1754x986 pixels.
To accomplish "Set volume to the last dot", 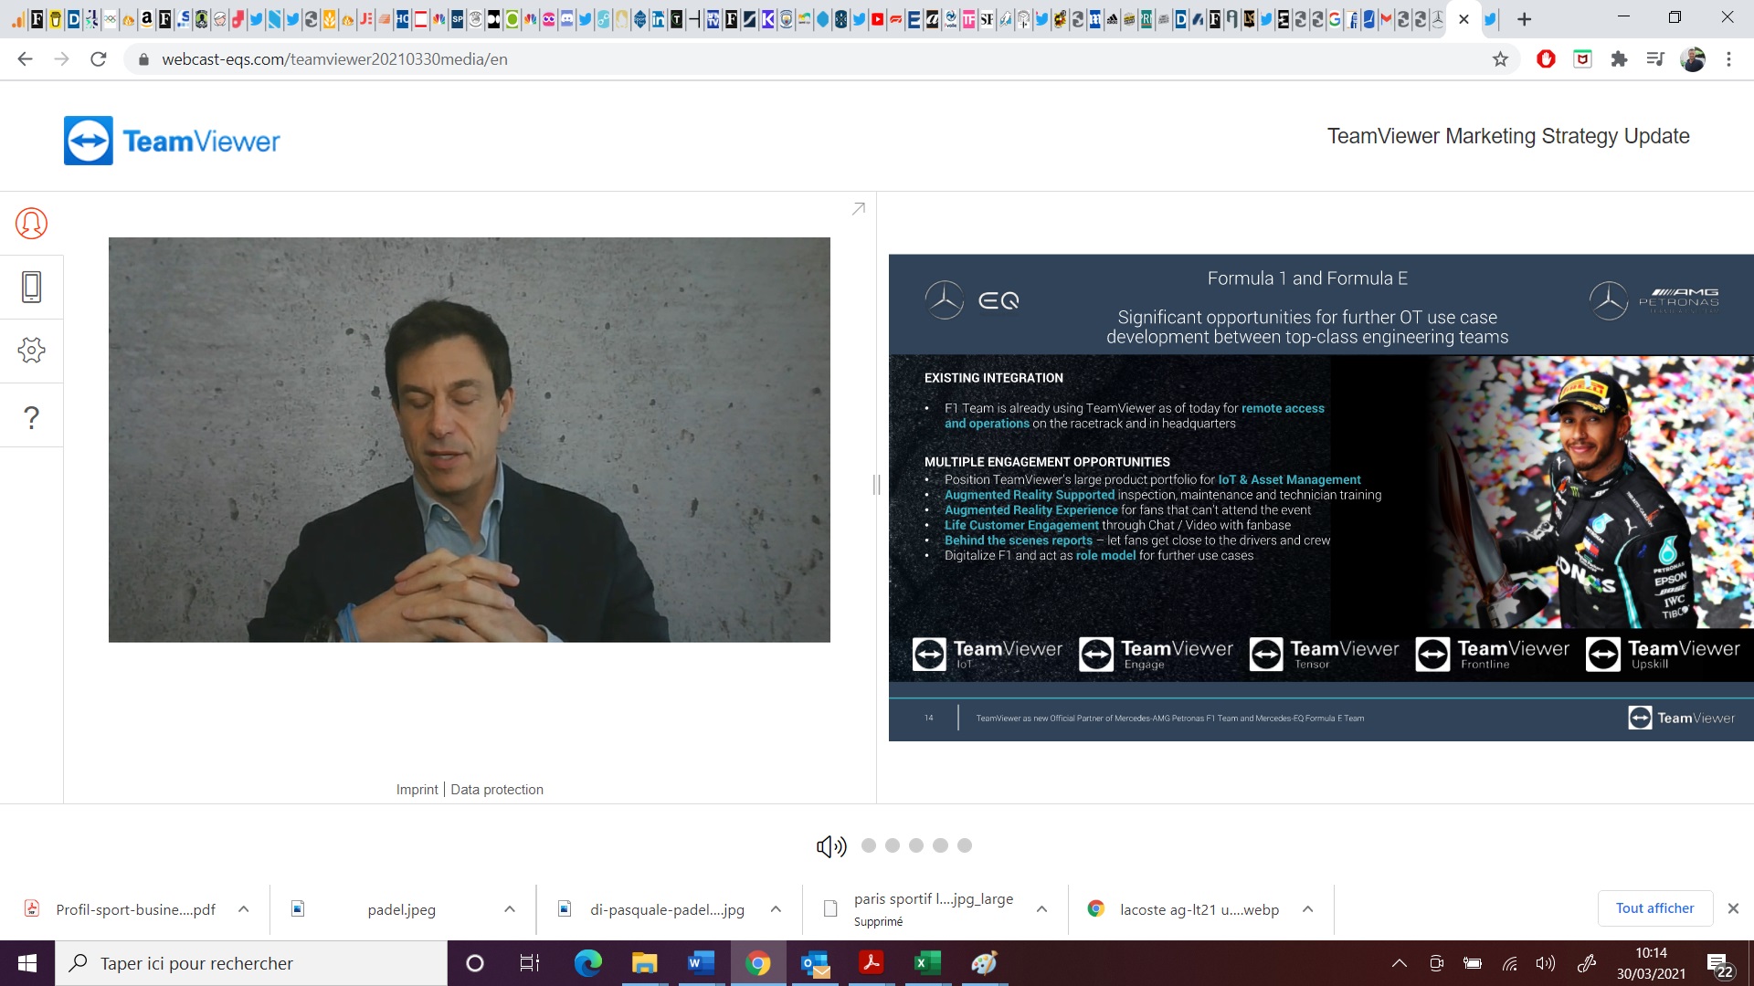I will [x=965, y=845].
